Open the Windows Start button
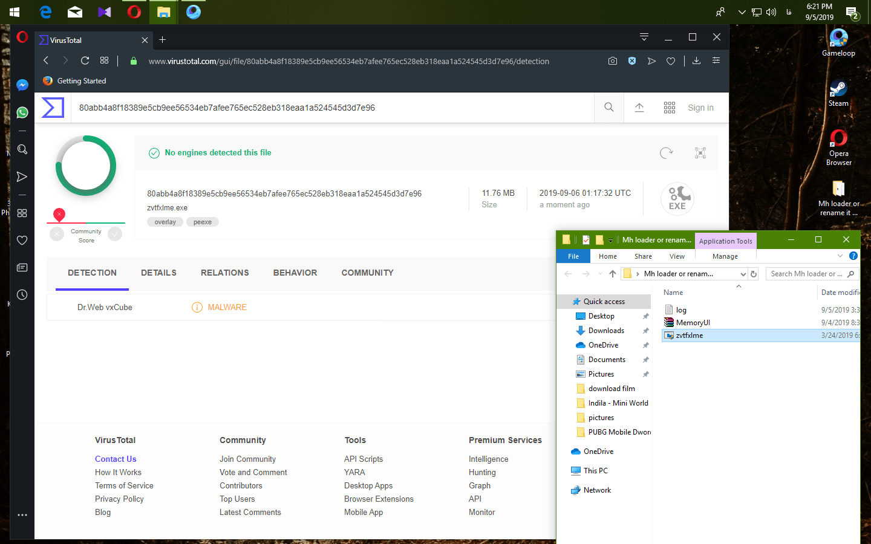This screenshot has height=544, width=871. 15,12
